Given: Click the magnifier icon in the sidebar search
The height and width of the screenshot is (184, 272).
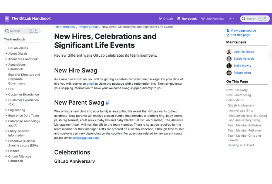Looking at the screenshot, I should [x=7, y=31].
